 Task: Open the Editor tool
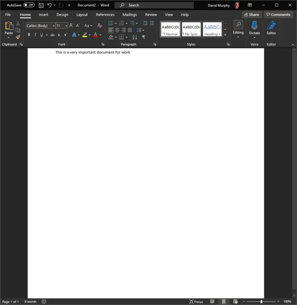(271, 28)
